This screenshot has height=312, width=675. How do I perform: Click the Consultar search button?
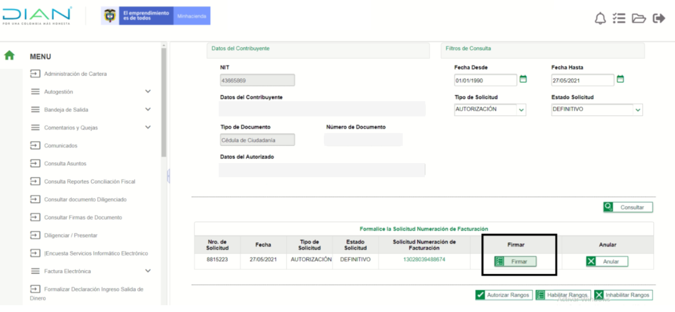pyautogui.click(x=628, y=207)
